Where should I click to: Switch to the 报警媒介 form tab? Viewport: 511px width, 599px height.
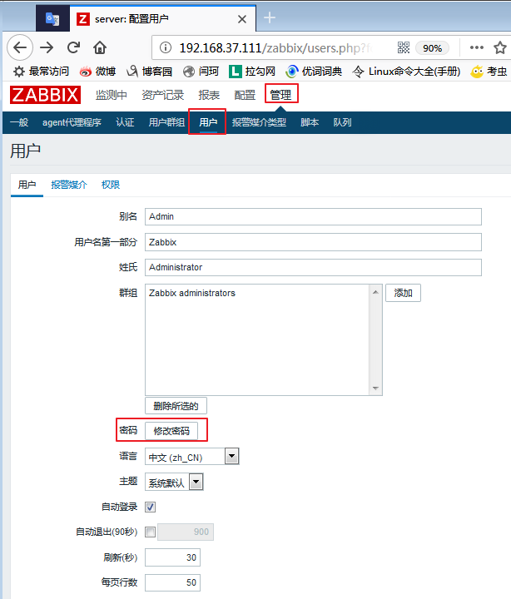tap(69, 185)
